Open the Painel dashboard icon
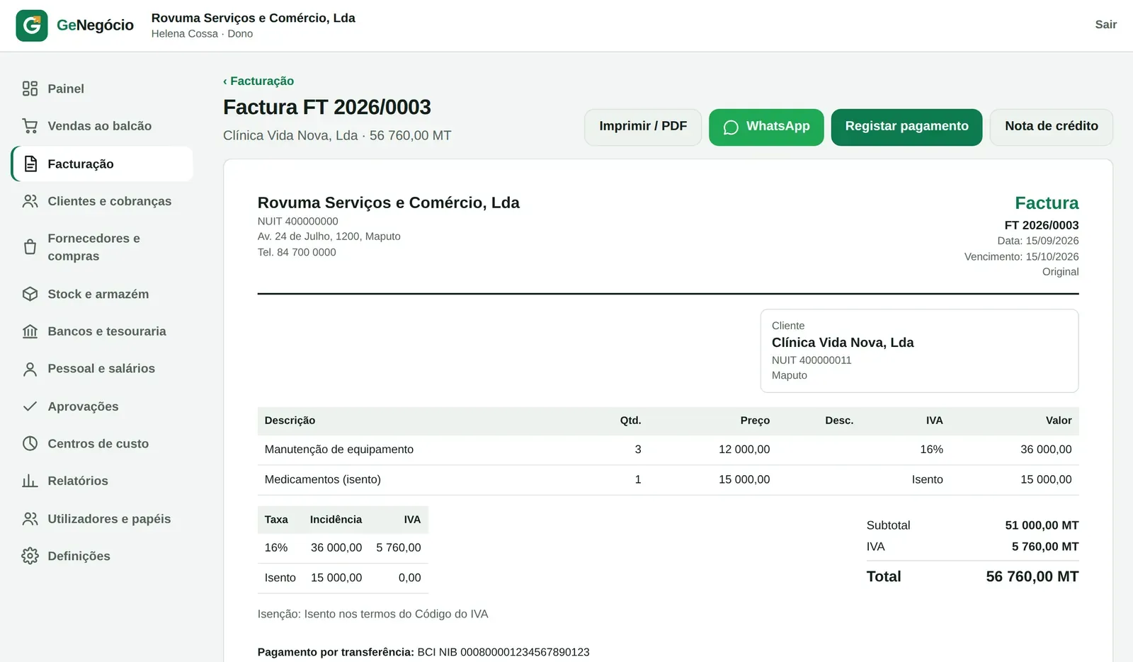1133x662 pixels. pyautogui.click(x=30, y=89)
